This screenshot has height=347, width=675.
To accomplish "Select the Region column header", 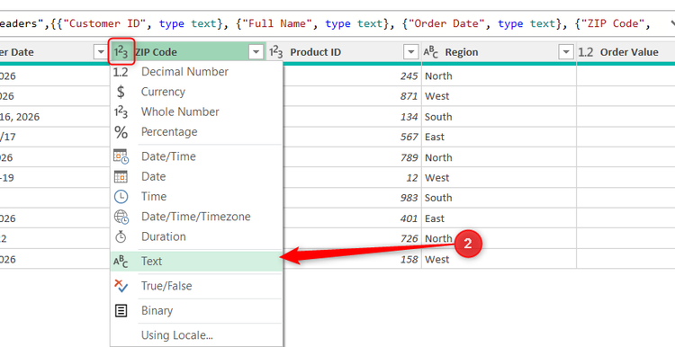I will [x=499, y=52].
